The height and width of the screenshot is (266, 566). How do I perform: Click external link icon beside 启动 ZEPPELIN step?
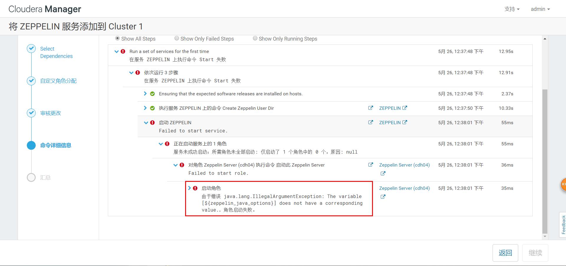coord(371,122)
